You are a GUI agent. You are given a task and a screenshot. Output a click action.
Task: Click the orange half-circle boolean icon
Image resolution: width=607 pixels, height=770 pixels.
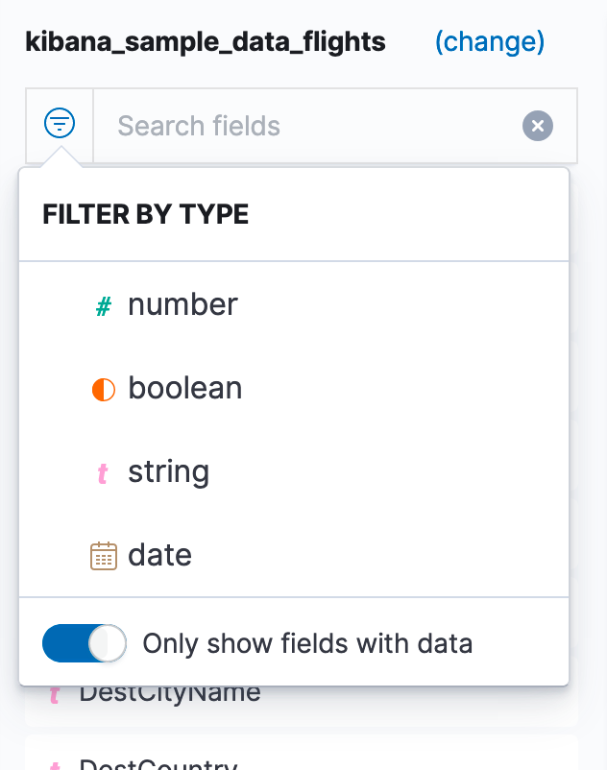104,390
